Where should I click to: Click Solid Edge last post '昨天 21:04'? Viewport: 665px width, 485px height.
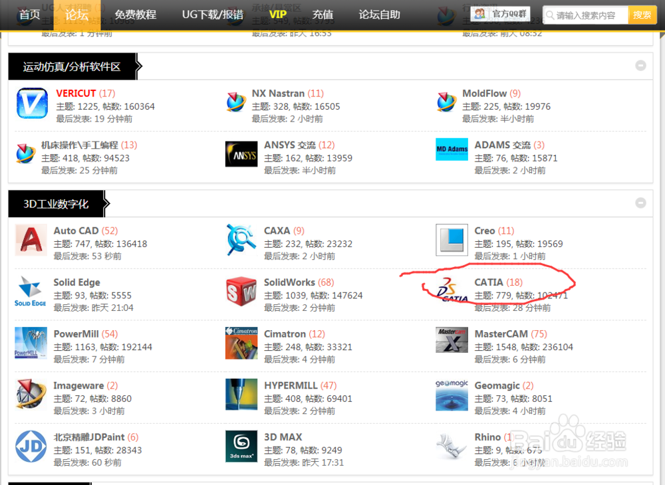click(112, 308)
